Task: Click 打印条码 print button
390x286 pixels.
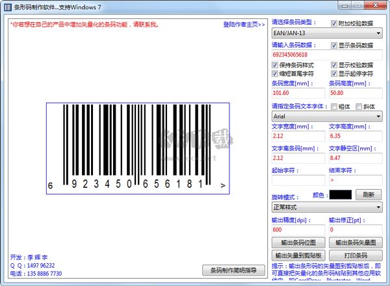Action: [x=356, y=255]
